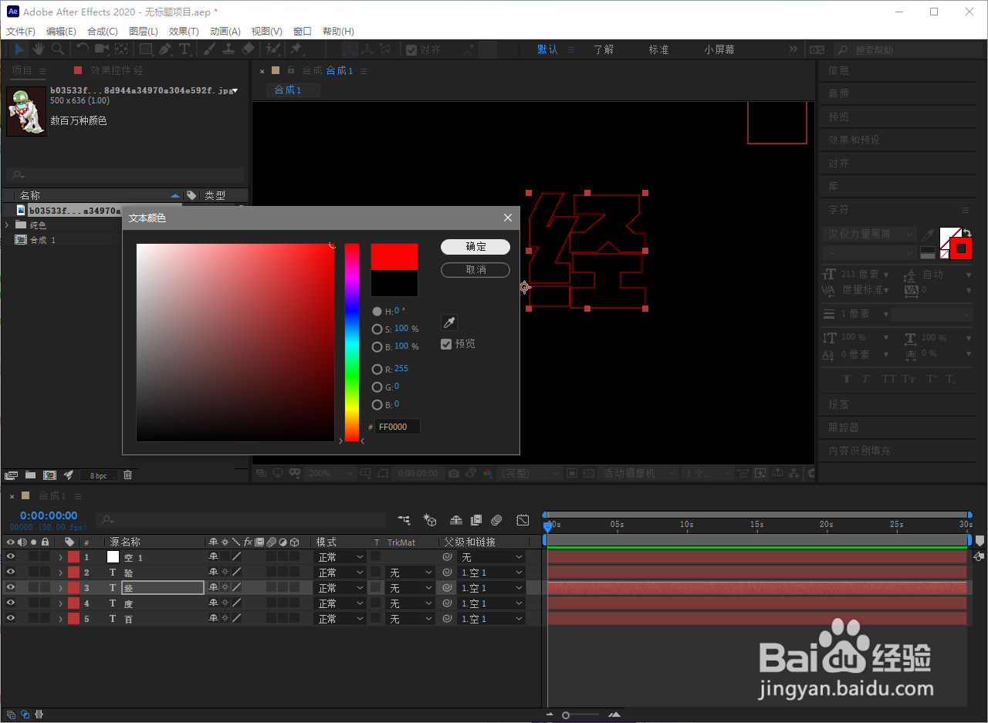988x723 pixels.
Task: Select the Zoom magnifier tool
Action: [x=58, y=49]
